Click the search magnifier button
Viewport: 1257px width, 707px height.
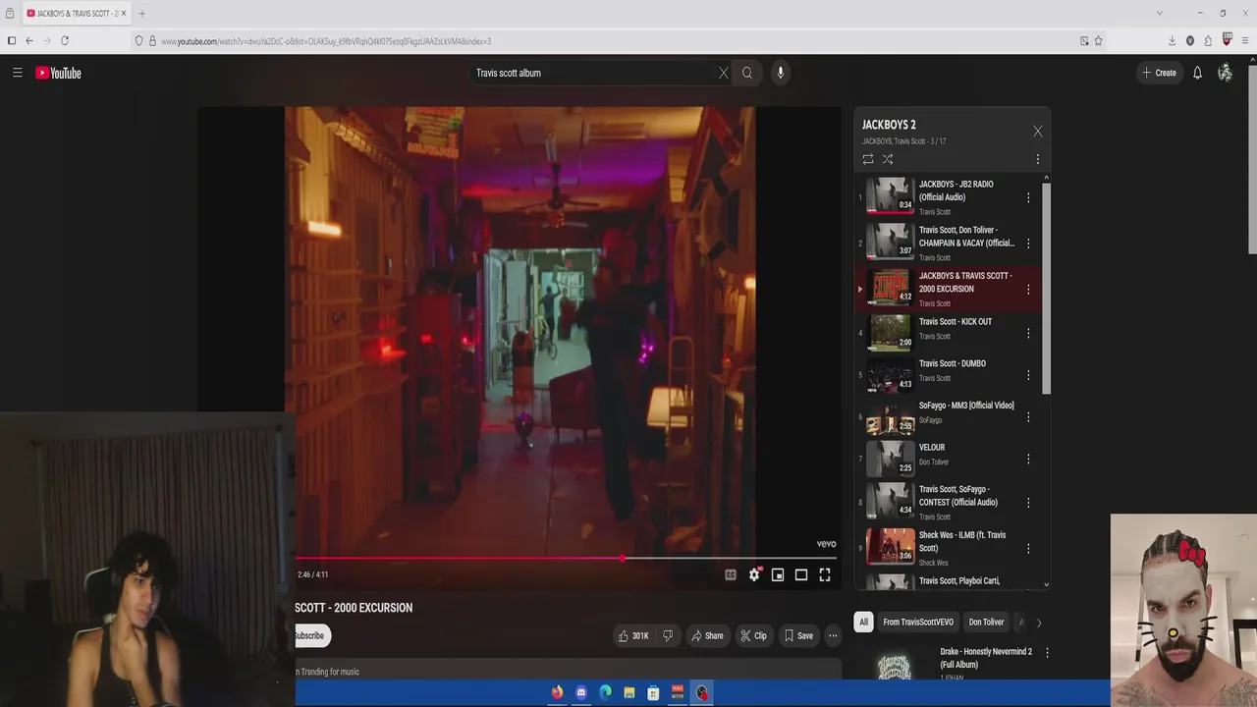coord(747,73)
